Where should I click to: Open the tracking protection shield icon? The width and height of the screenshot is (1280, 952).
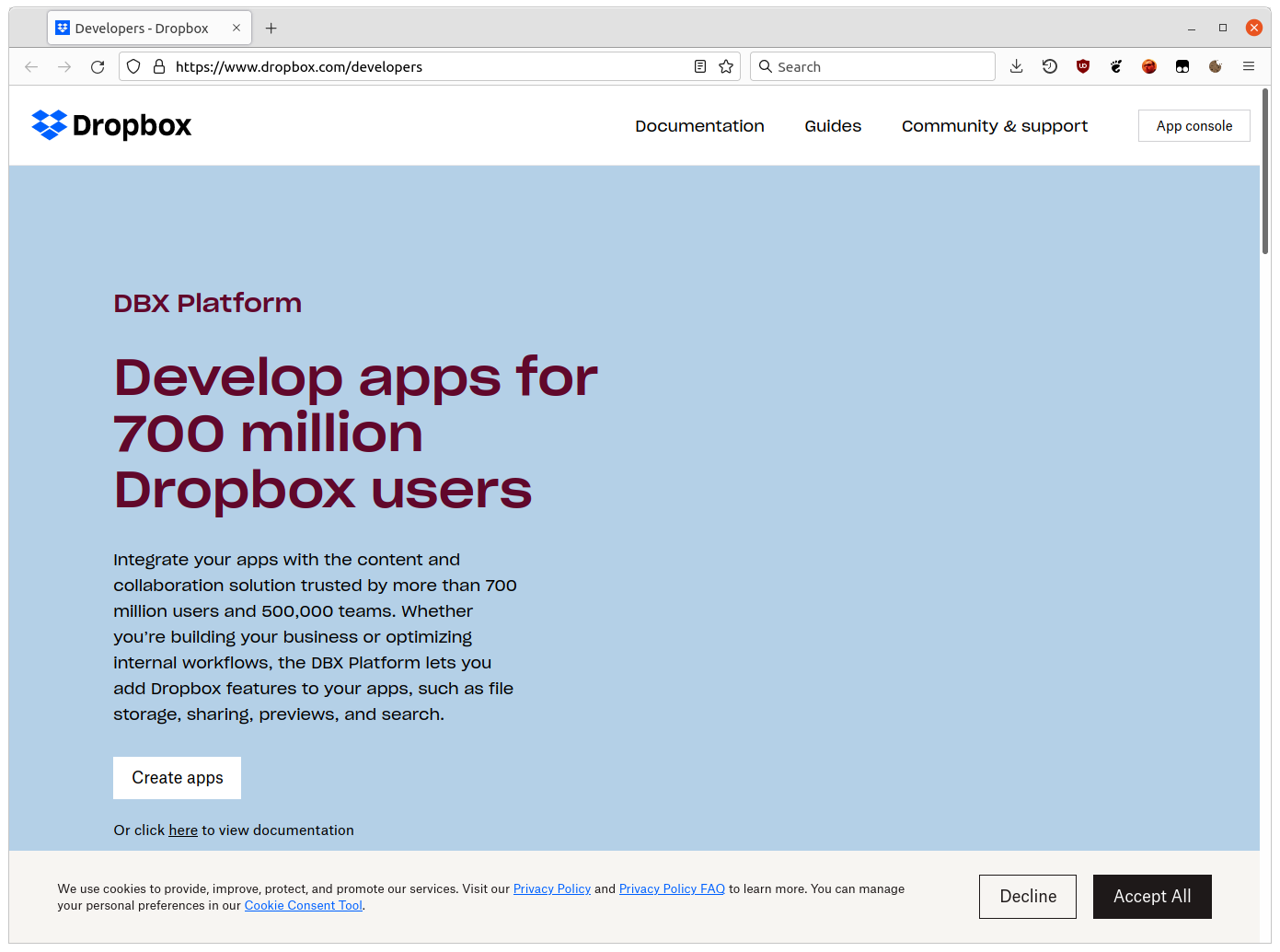133,66
